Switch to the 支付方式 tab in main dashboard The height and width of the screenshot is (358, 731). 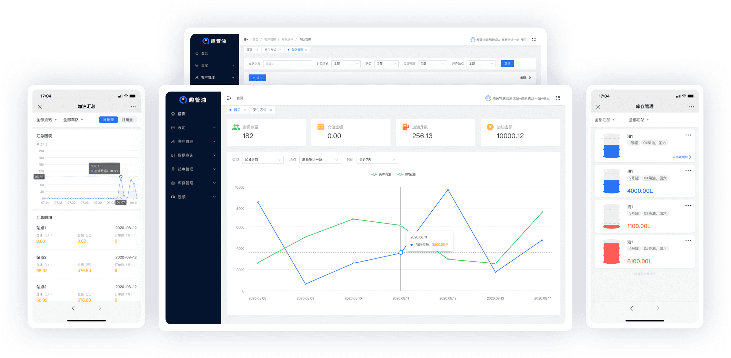[x=260, y=110]
